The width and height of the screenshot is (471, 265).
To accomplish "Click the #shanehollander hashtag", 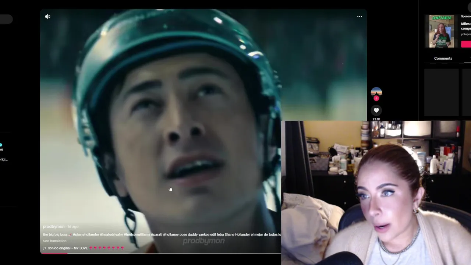I will 86,234.
